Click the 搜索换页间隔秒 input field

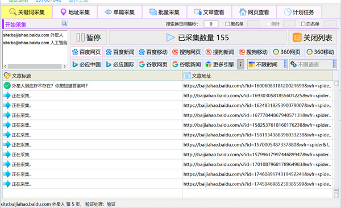tap(211, 24)
